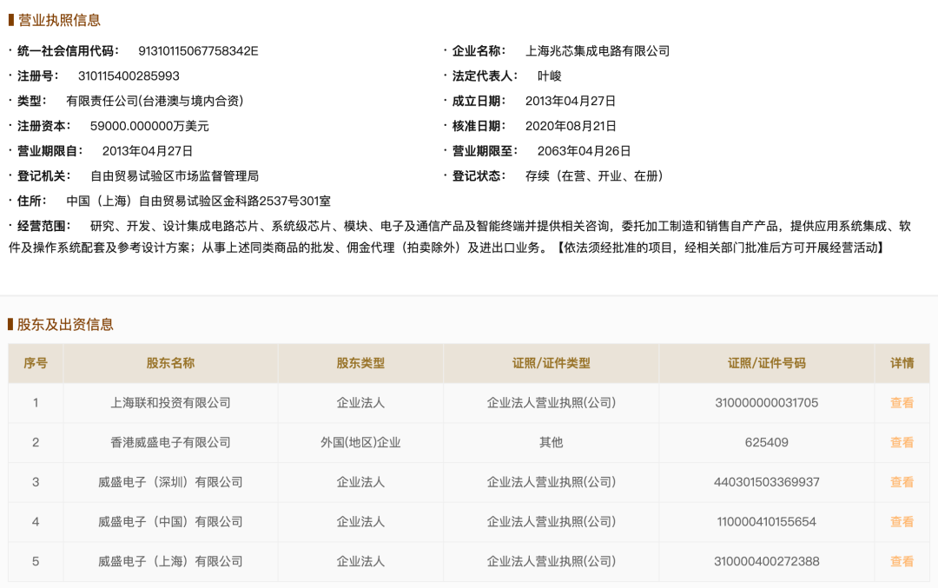Viewport: 938px width, 588px height.
Task: Click certificate number 310000000031705
Action: point(766,403)
